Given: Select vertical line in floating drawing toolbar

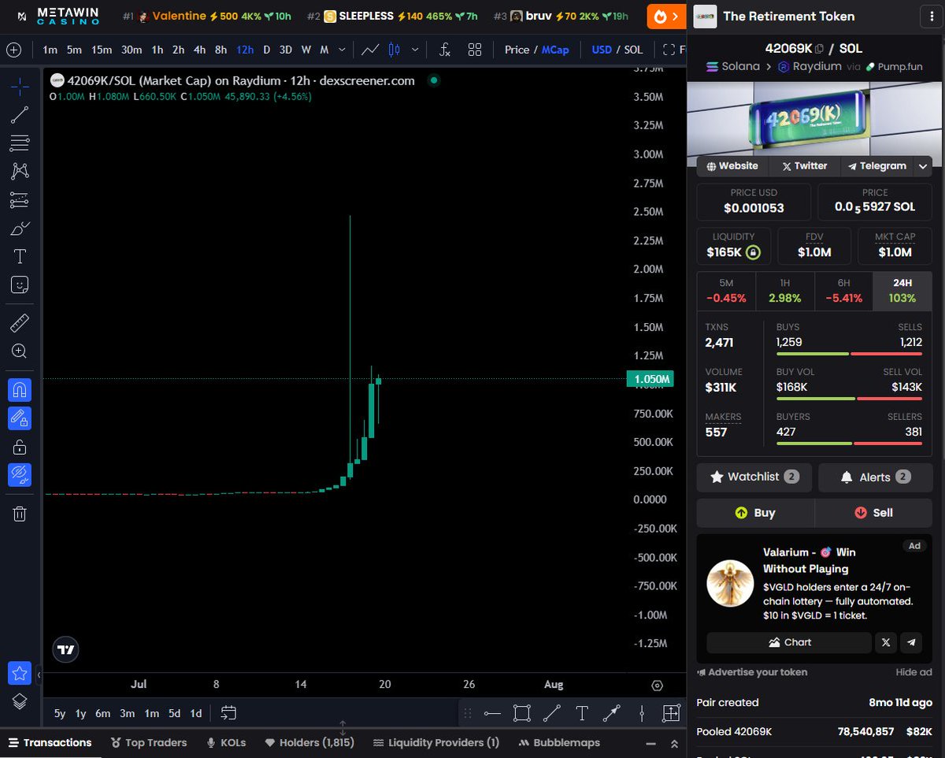Looking at the screenshot, I should (642, 713).
